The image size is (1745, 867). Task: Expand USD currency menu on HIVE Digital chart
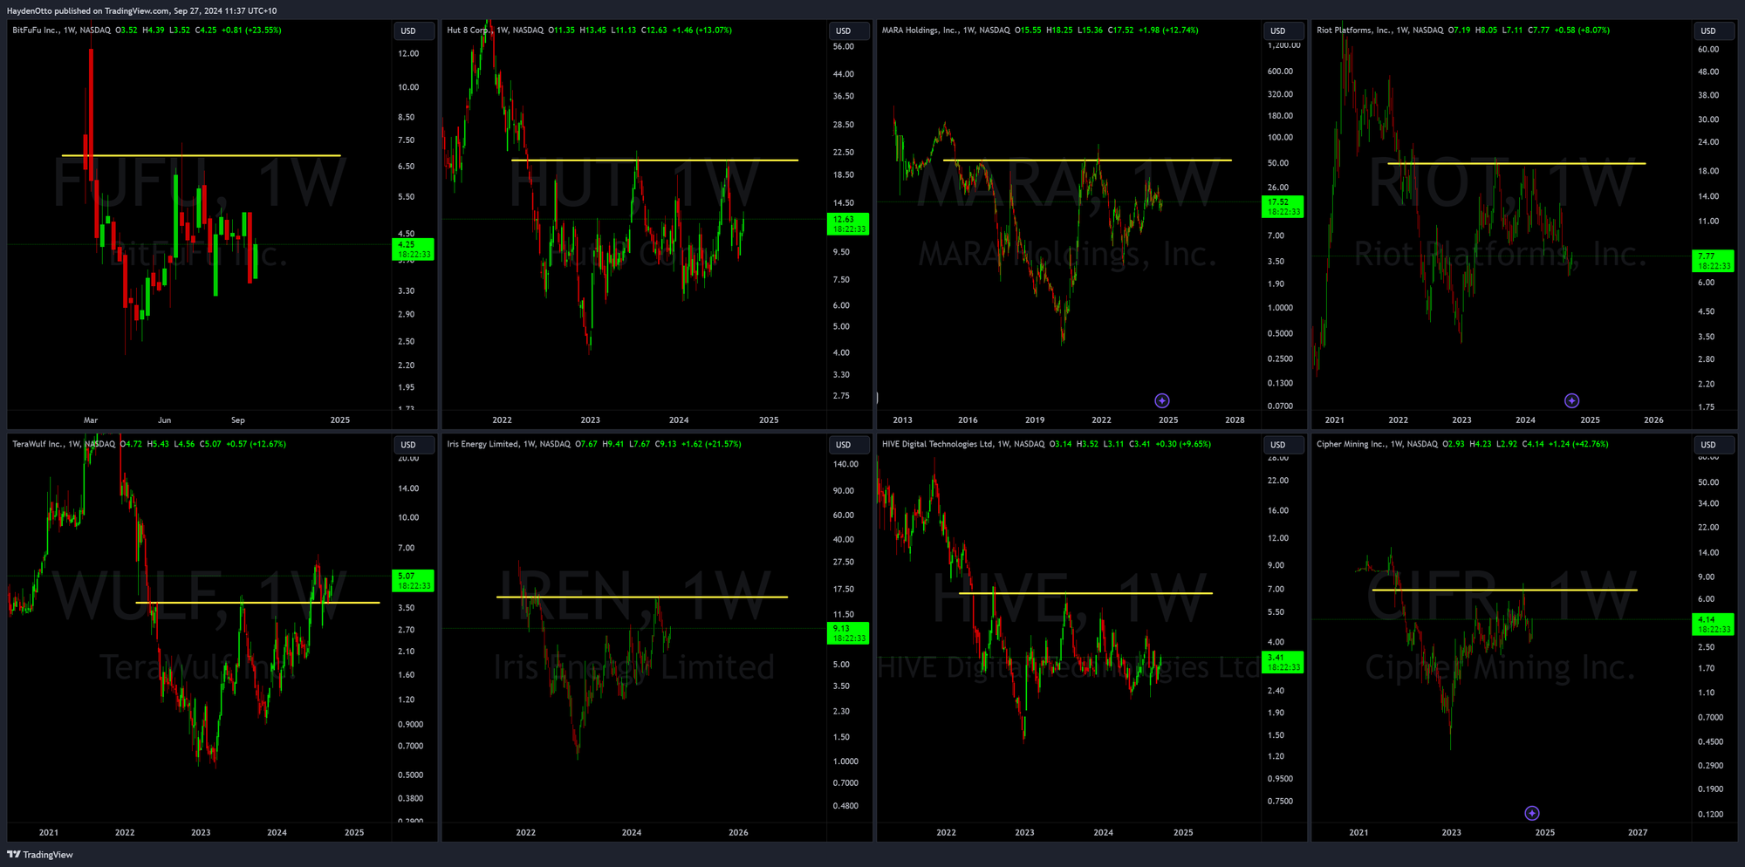1277,445
